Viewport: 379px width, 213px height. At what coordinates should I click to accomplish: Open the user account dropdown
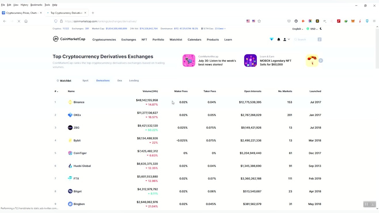pyautogui.click(x=286, y=39)
